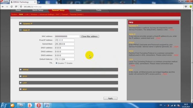Viewport: 193px width, 108px height.
Task: Open the Speed Dial grid icon
Action: coord(16,7)
